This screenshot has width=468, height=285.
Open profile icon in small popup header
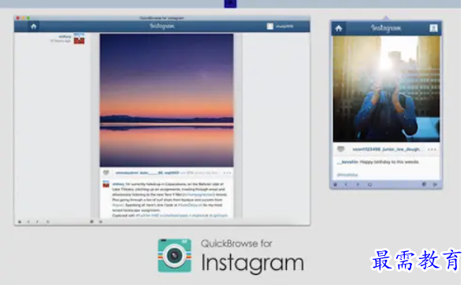pyautogui.click(x=433, y=28)
